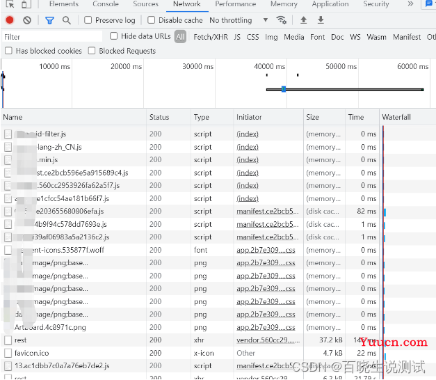Open the Memory tab
This screenshot has width=436, height=380.
coord(284,4)
